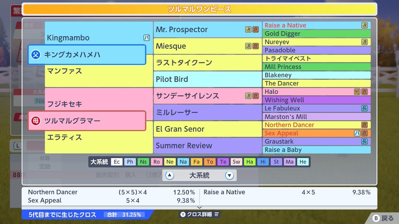Click the Raise a Baby ancestor row
The image size is (399, 224).
316,150
